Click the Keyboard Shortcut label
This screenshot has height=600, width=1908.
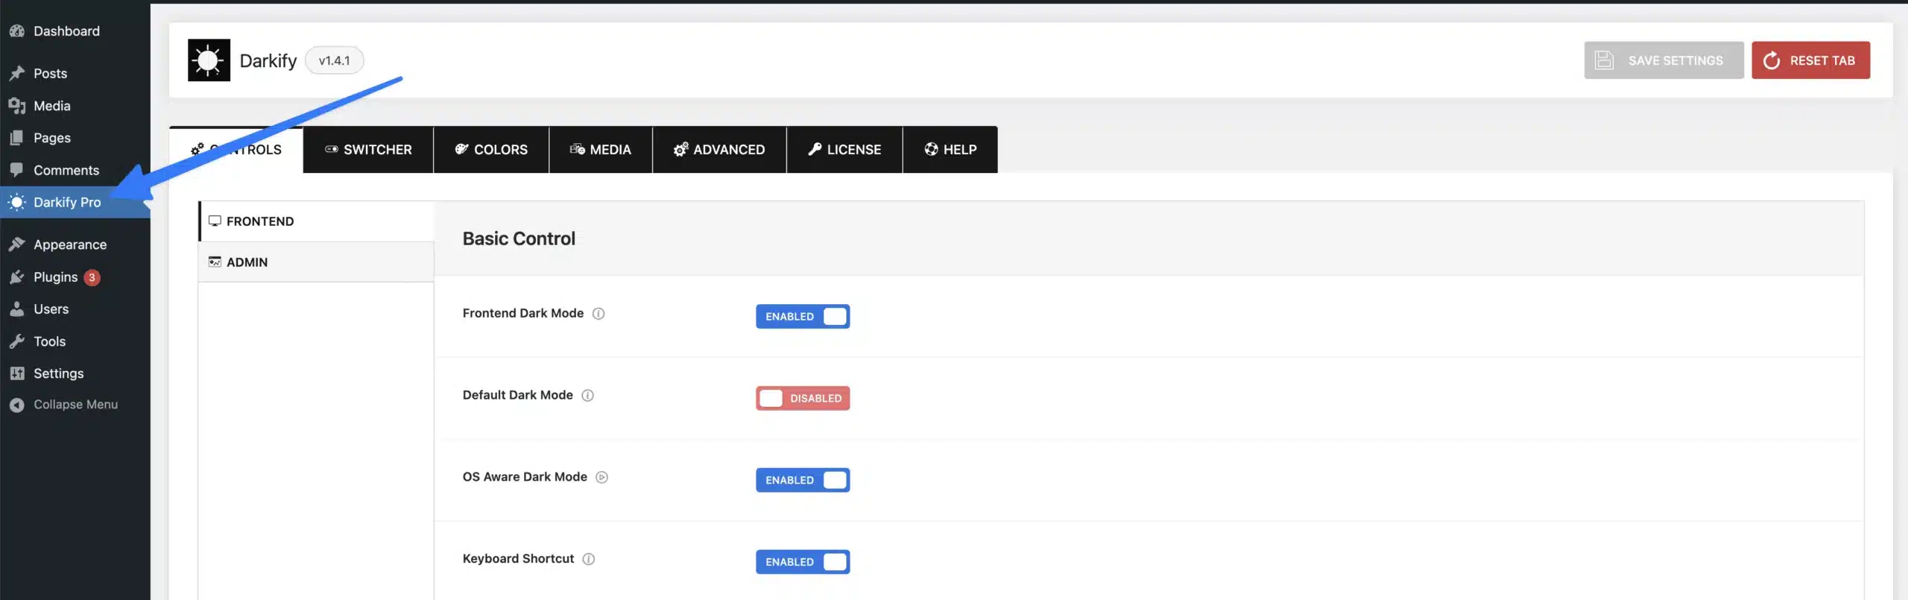(x=518, y=559)
